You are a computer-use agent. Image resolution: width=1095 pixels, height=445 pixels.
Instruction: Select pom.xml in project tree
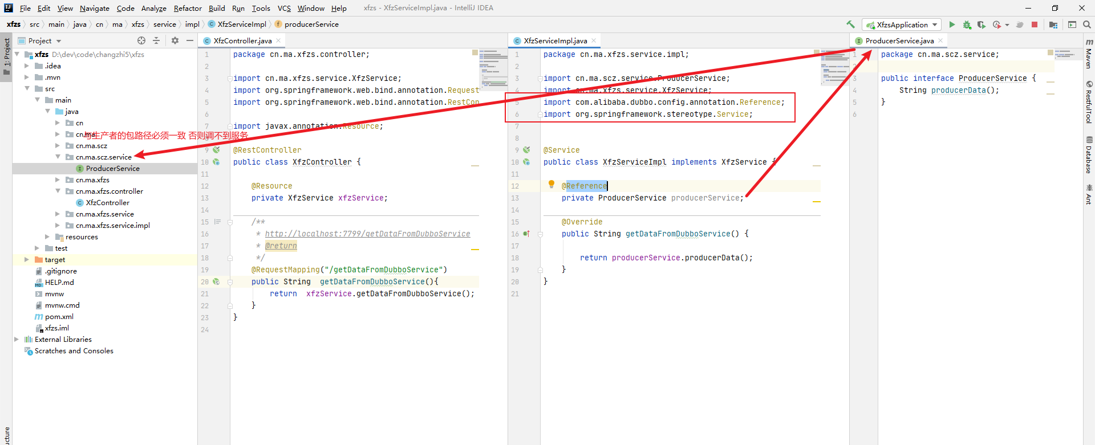pyautogui.click(x=59, y=317)
